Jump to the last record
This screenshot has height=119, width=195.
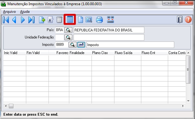31,20
